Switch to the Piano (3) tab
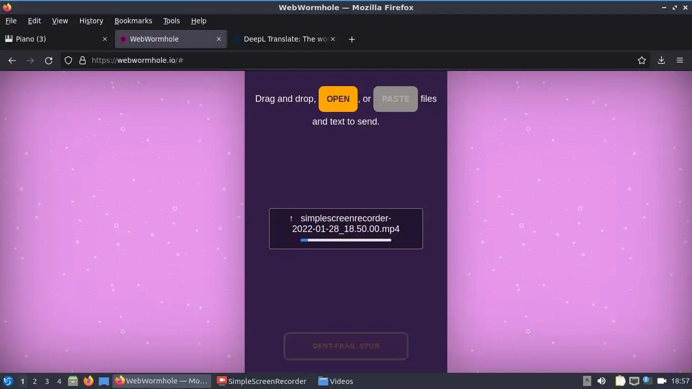Image resolution: width=692 pixels, height=389 pixels. pos(56,39)
